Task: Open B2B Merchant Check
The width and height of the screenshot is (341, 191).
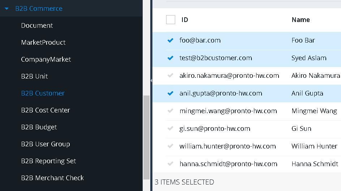Action: click(x=52, y=178)
